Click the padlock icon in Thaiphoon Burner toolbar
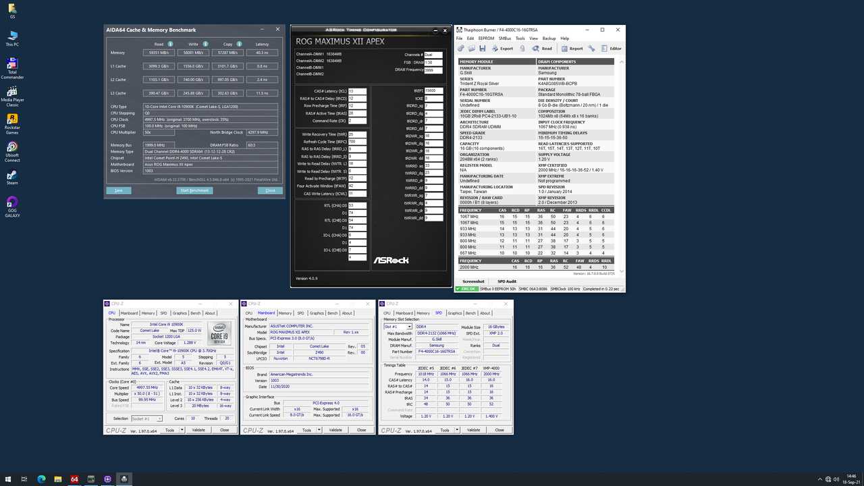Image resolution: width=864 pixels, height=486 pixels. 523,49
